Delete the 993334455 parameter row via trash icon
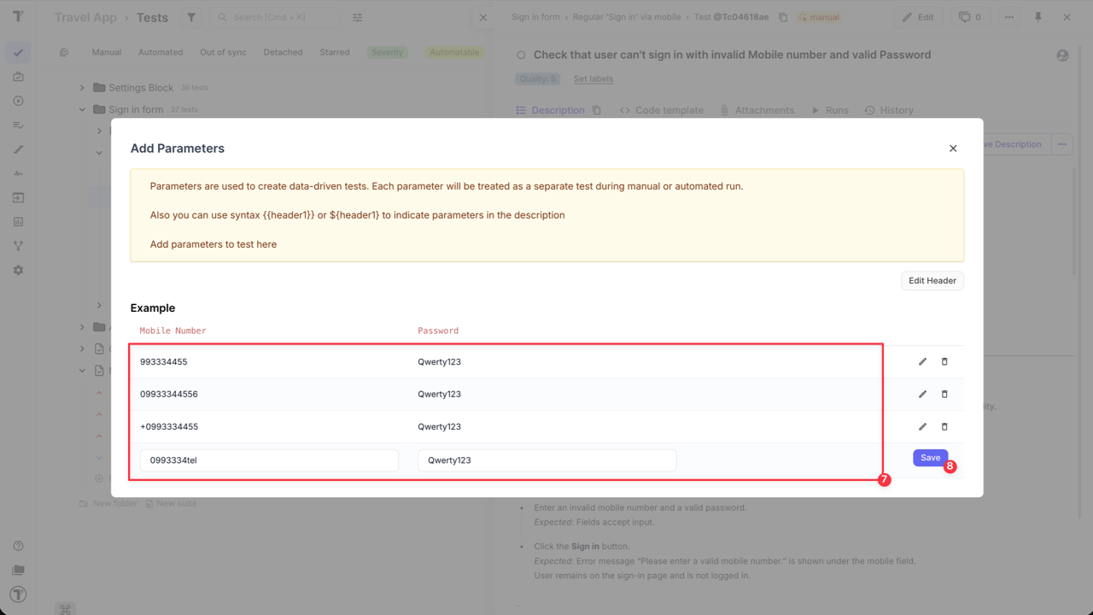This screenshot has height=615, width=1093. click(x=944, y=361)
